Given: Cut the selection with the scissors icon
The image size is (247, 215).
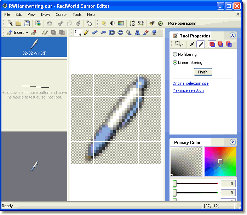Looking at the screenshot, I should [x=61, y=23].
